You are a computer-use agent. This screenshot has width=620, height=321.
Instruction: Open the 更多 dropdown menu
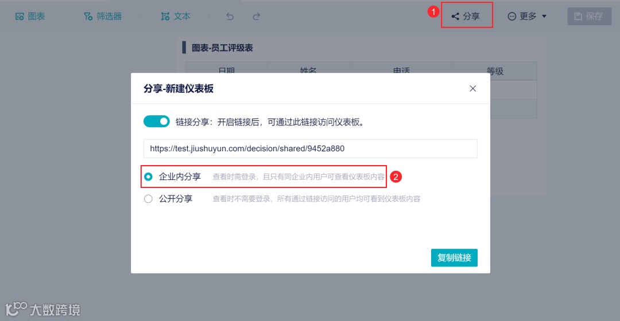[527, 16]
